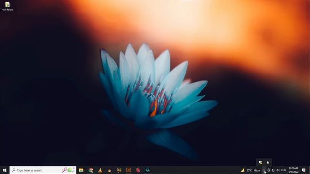Click the 'Type here to search' box

(x=43, y=170)
